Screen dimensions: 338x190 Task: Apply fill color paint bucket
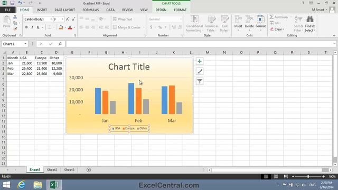tap(61, 27)
